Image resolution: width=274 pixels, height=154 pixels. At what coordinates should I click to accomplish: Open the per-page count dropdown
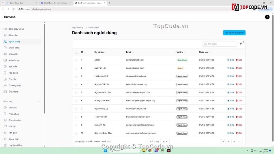coord(165,141)
